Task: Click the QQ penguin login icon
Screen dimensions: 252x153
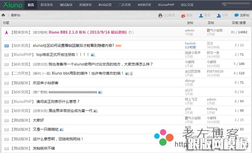Action: [x=160, y=15]
